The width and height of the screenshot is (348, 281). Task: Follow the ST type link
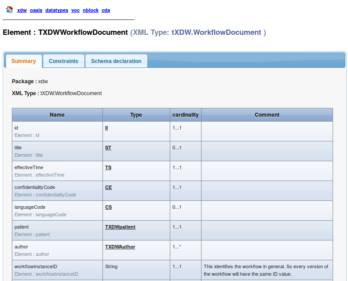(108, 148)
